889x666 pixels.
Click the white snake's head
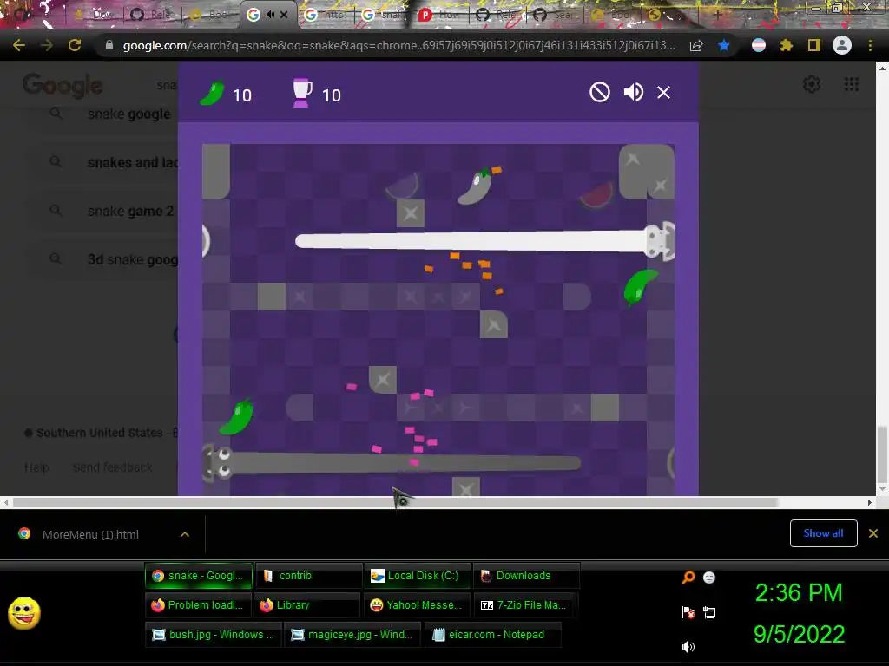click(x=660, y=241)
